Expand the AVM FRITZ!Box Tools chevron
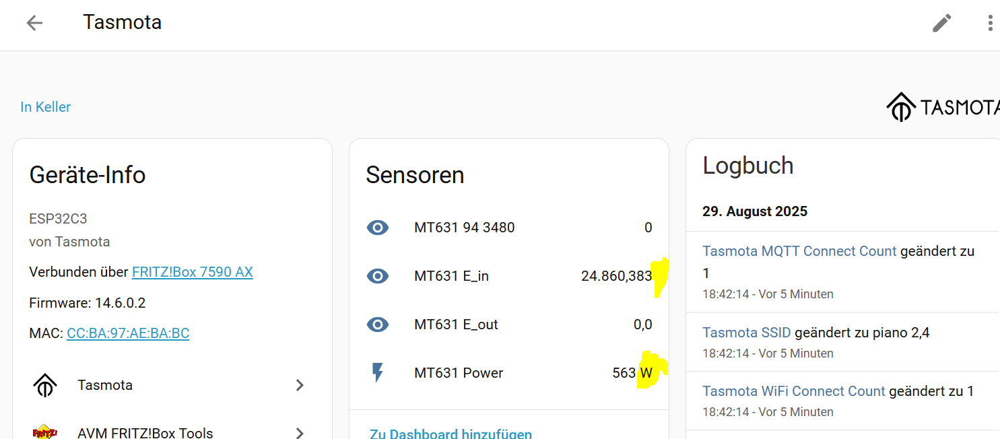 coord(300,432)
